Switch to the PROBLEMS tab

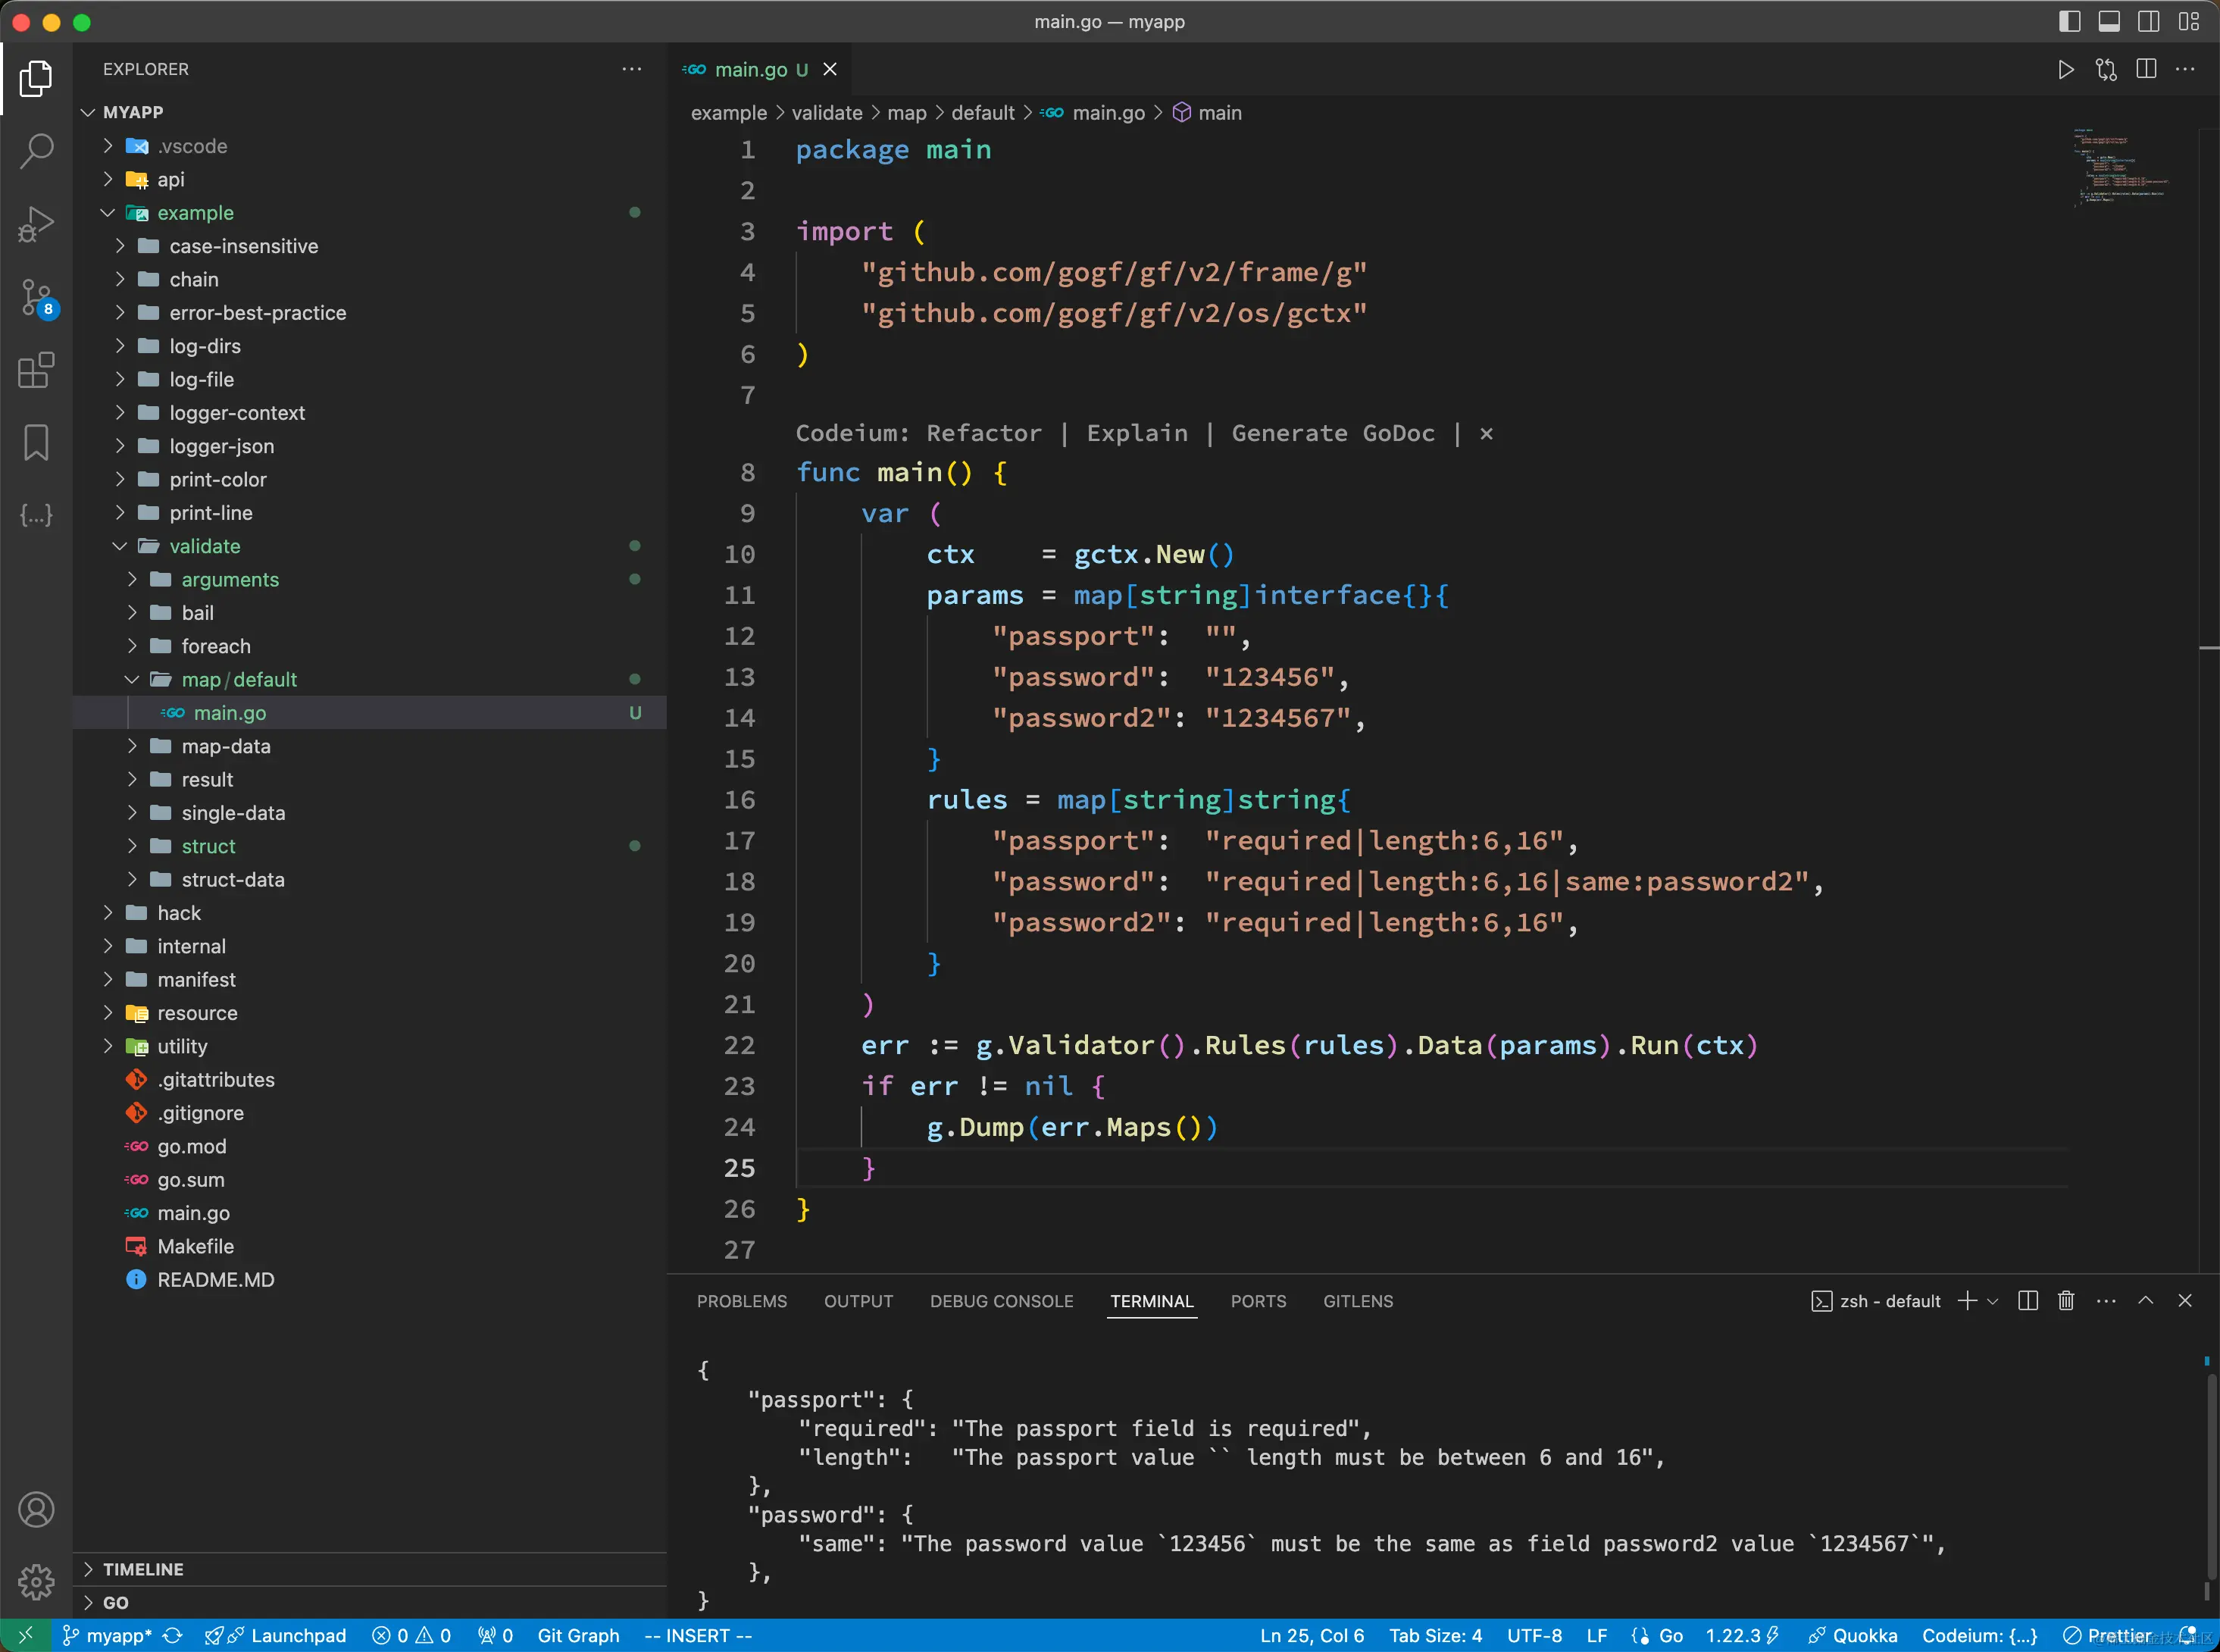tap(742, 1301)
